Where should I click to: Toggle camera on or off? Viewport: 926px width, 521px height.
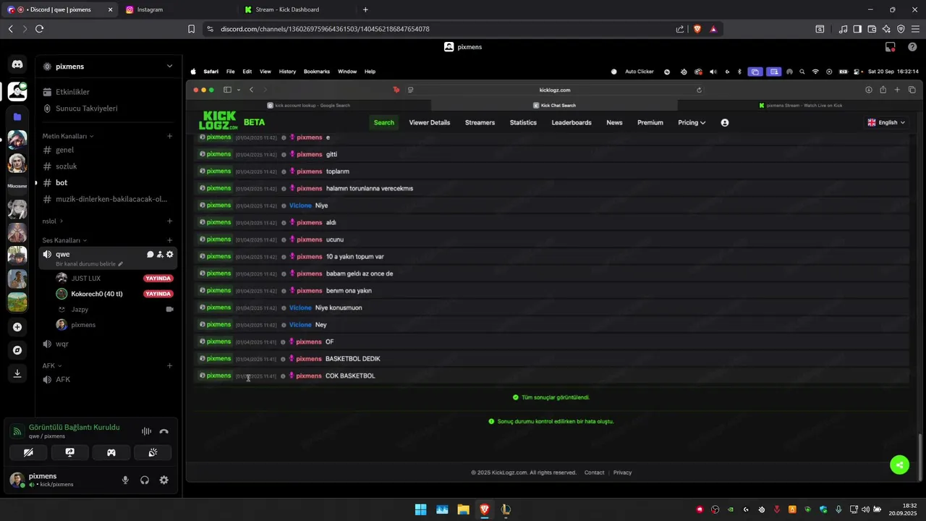pos(28,452)
